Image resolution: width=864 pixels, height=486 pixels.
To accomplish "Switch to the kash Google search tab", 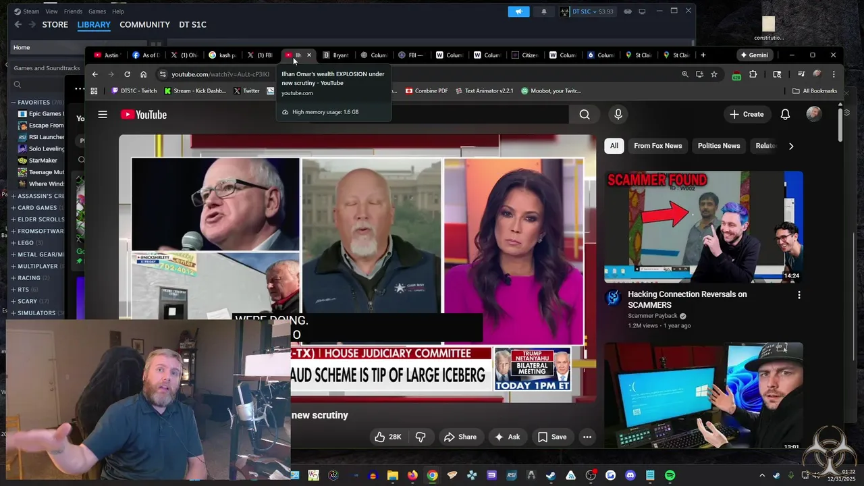I will point(222,55).
